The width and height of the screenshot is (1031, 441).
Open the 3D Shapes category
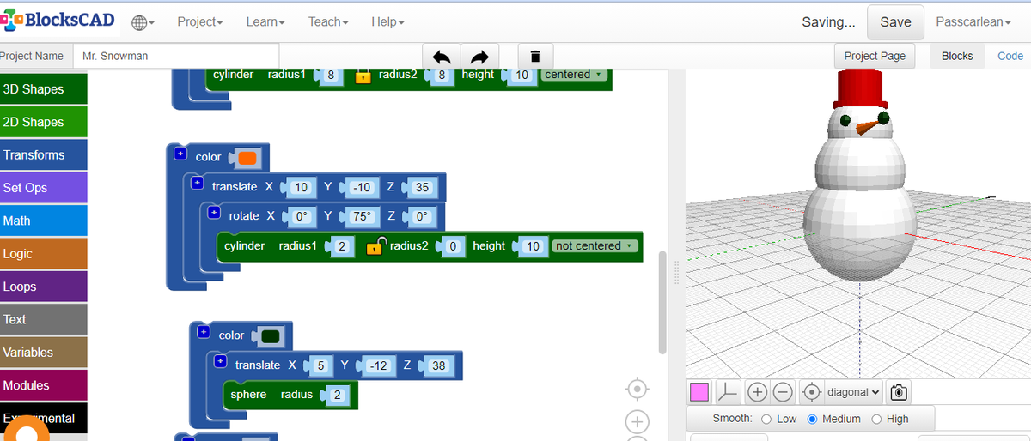(44, 89)
